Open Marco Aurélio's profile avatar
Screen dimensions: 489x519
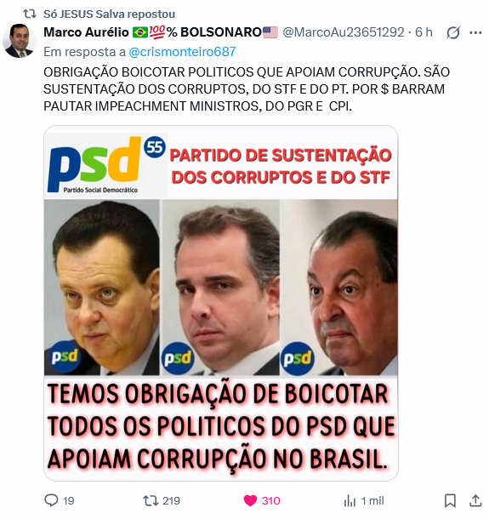[x=20, y=41]
